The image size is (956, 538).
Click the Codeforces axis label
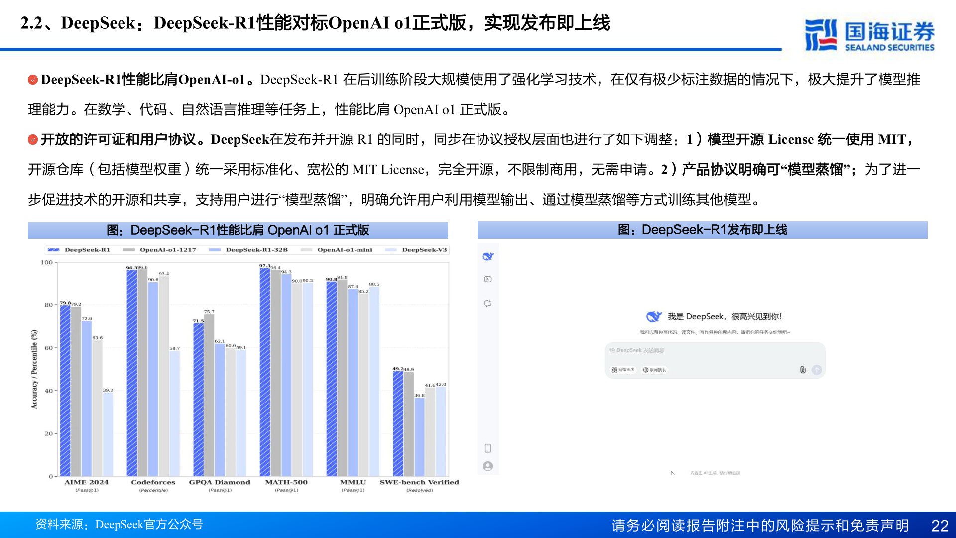pyautogui.click(x=153, y=482)
